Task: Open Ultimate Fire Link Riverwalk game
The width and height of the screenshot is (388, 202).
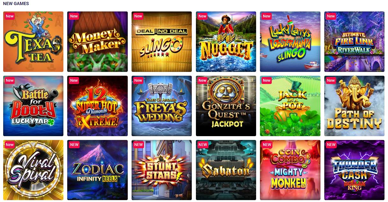Action: [x=354, y=42]
